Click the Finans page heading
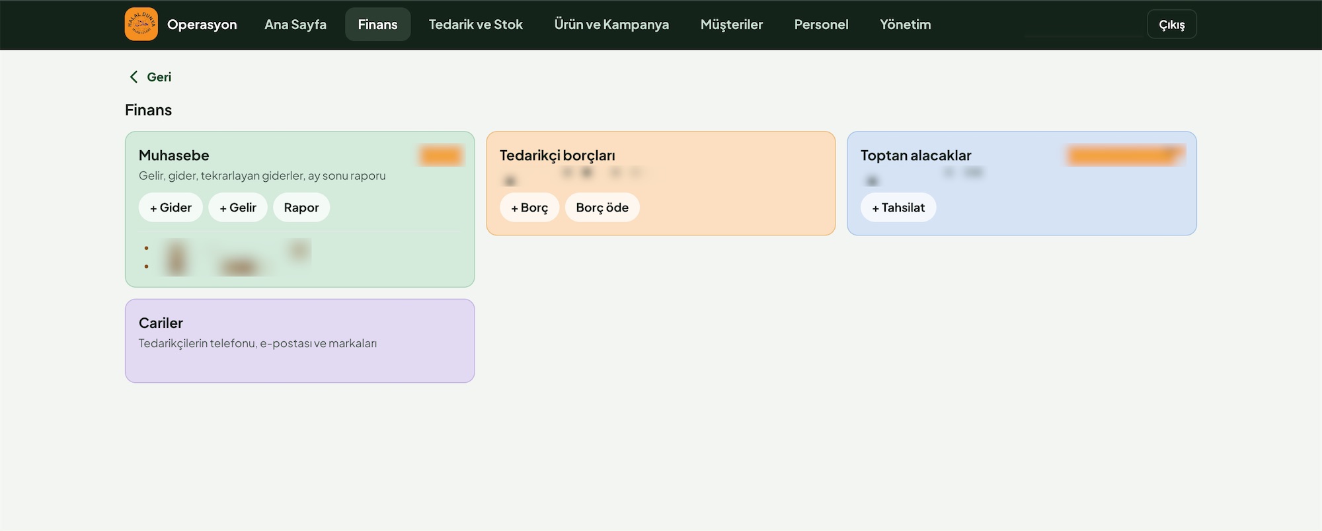The image size is (1322, 531). click(149, 110)
